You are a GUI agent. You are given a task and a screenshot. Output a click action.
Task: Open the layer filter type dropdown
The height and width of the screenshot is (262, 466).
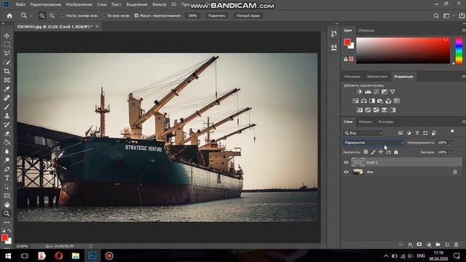pos(363,133)
